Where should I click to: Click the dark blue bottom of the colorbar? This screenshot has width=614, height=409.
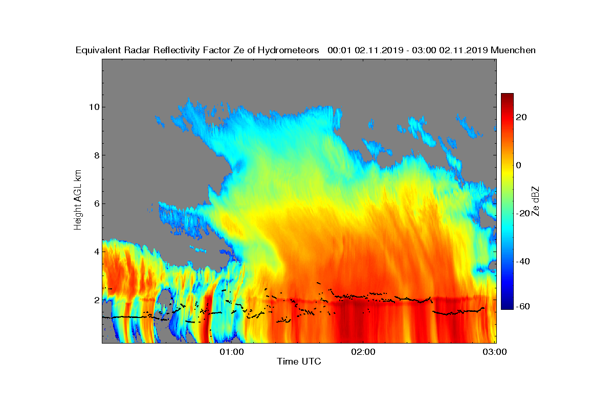pyautogui.click(x=507, y=306)
